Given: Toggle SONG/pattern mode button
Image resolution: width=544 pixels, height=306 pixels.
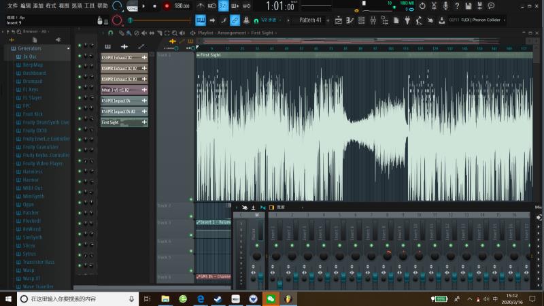Looking at the screenshot, I should 132,6.
